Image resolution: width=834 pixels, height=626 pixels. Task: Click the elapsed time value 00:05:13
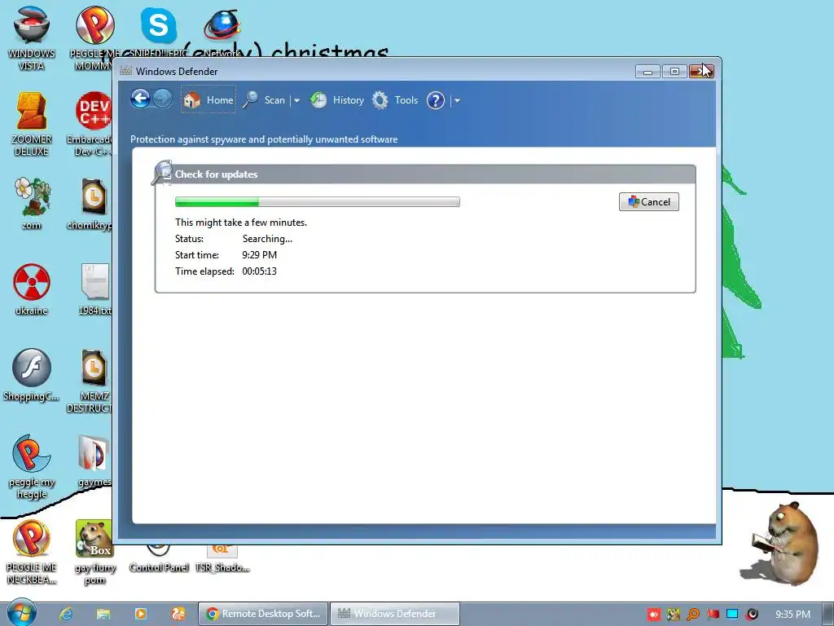pos(259,271)
